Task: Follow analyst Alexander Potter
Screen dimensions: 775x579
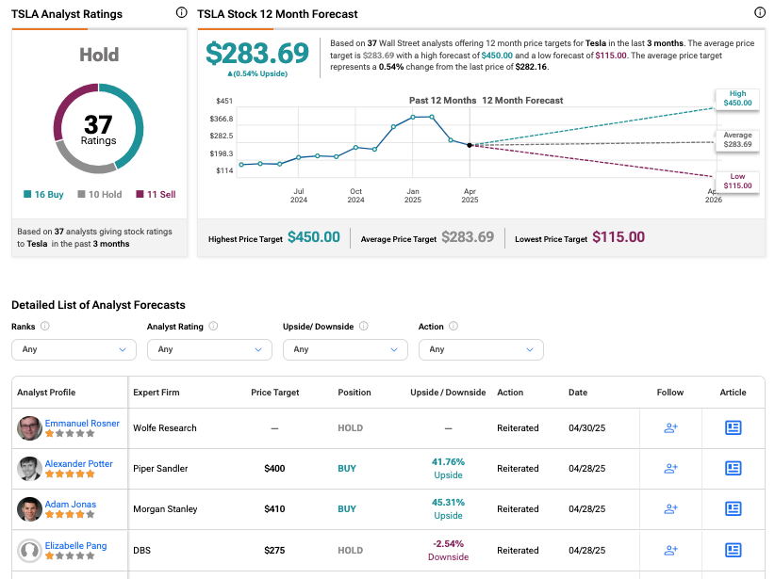Action: tap(670, 469)
